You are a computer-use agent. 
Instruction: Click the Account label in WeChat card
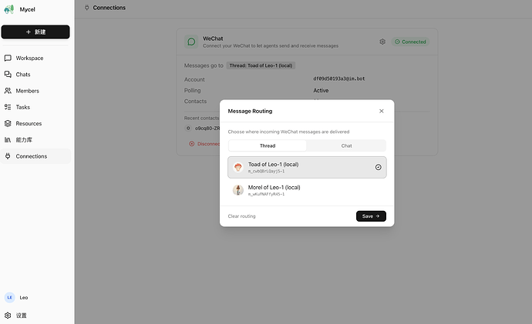pos(194,79)
